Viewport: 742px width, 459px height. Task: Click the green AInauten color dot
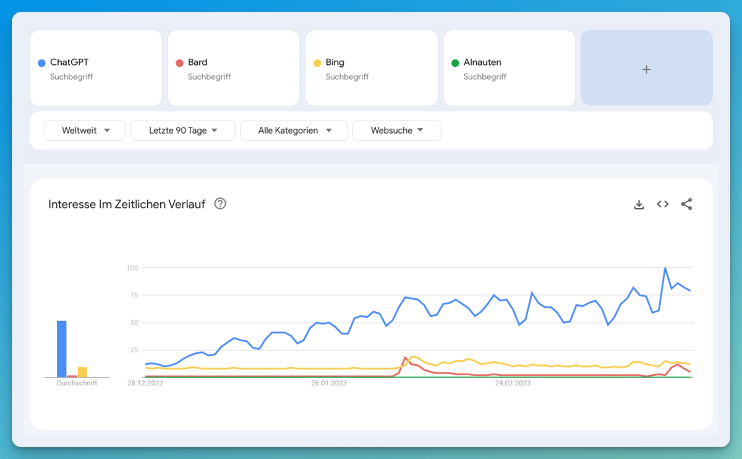pos(455,62)
